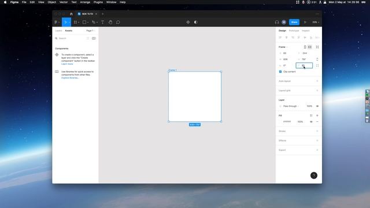Select the Hand tool

click(110, 22)
